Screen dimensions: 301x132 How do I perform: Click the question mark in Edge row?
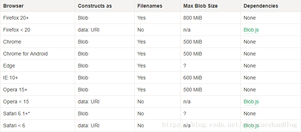(x=185, y=66)
